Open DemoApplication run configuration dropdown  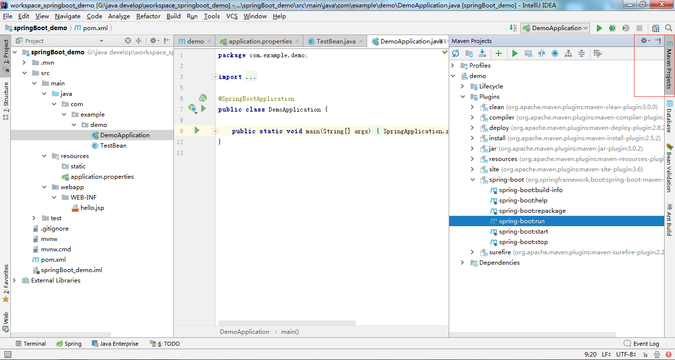[555, 28]
